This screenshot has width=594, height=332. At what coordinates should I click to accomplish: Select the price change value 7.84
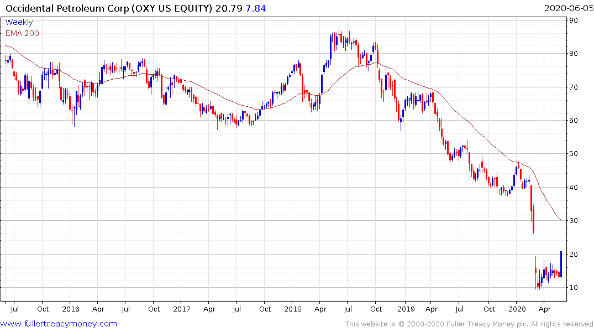tap(256, 8)
